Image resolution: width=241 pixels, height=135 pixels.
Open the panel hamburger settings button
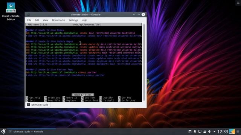click(238, 132)
